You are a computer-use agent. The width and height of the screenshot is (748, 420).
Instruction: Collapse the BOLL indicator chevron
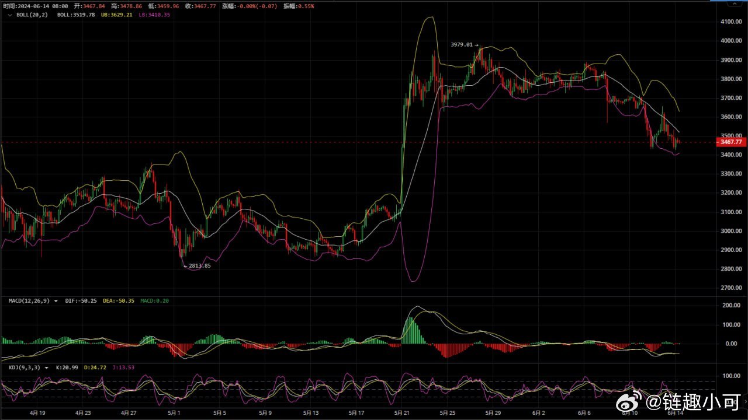tap(9, 15)
